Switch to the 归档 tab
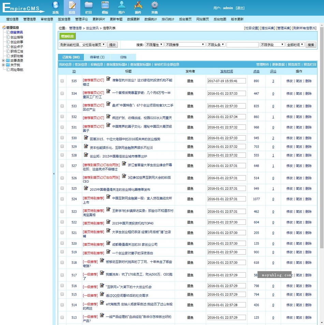The height and width of the screenshot is (325, 324). 123,57
